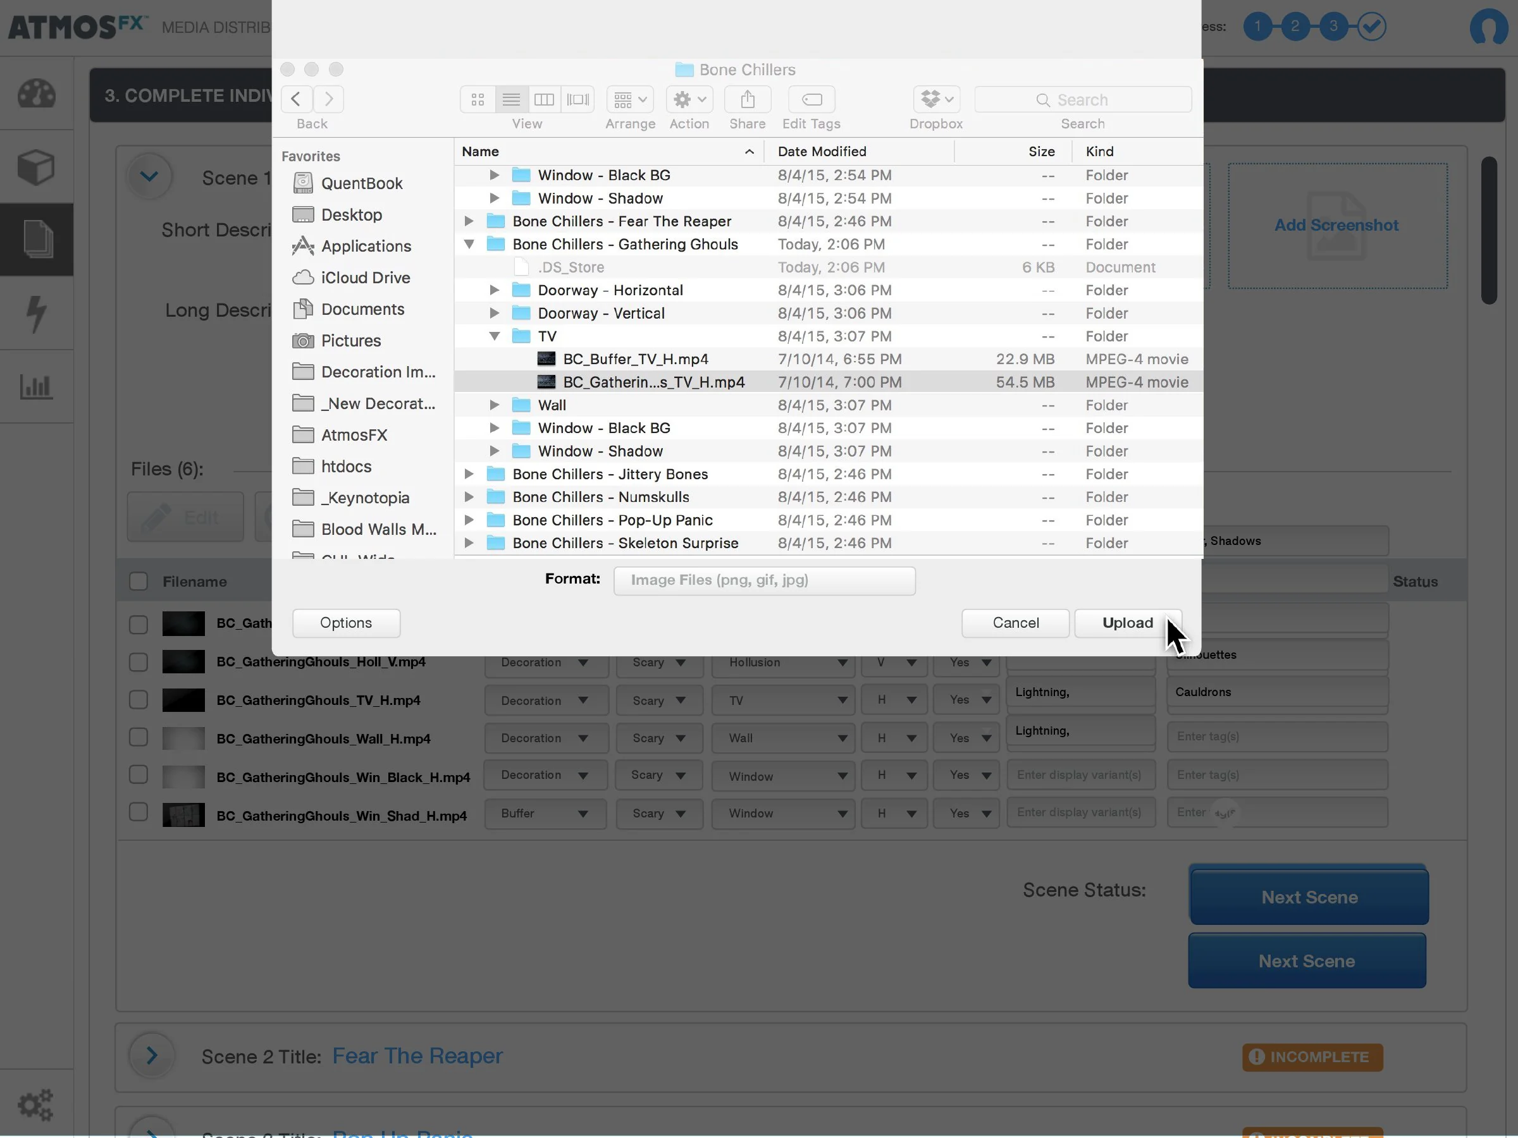The width and height of the screenshot is (1518, 1138).
Task: Toggle the select-all Filename checkbox
Action: [139, 581]
